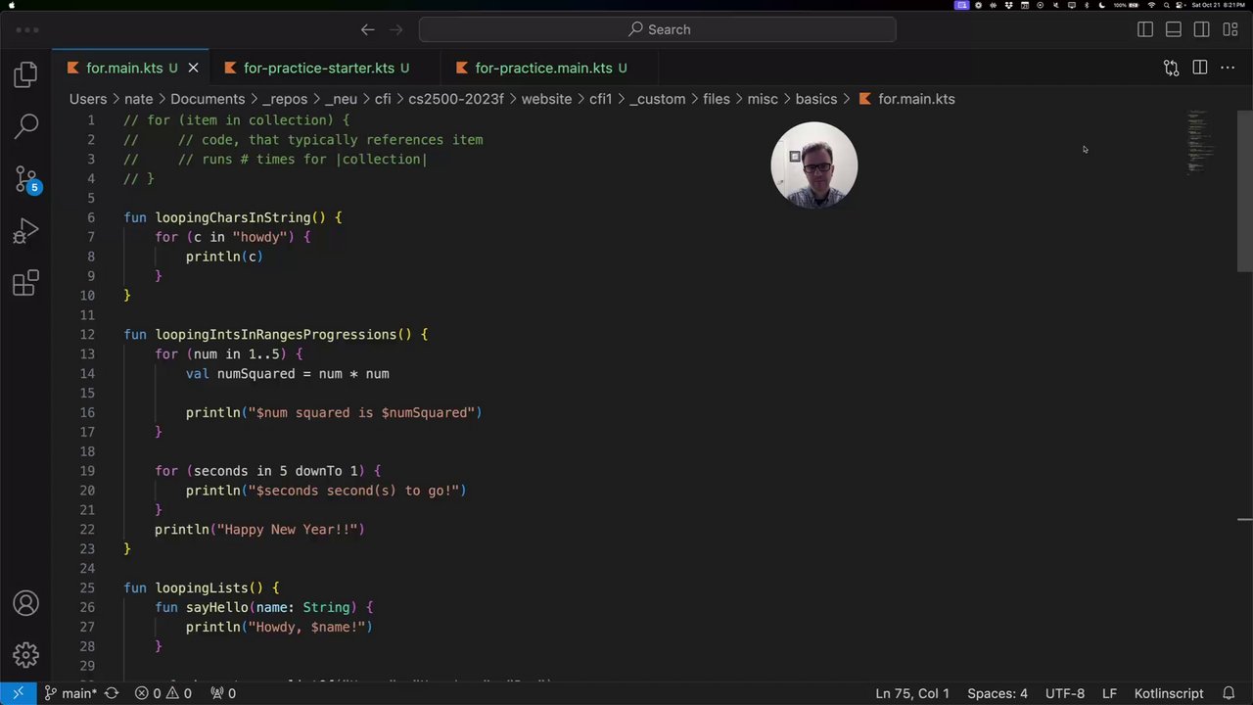The width and height of the screenshot is (1253, 705).
Task: Open the Apple menu in the macOS menu bar
Action: pos(13,5)
